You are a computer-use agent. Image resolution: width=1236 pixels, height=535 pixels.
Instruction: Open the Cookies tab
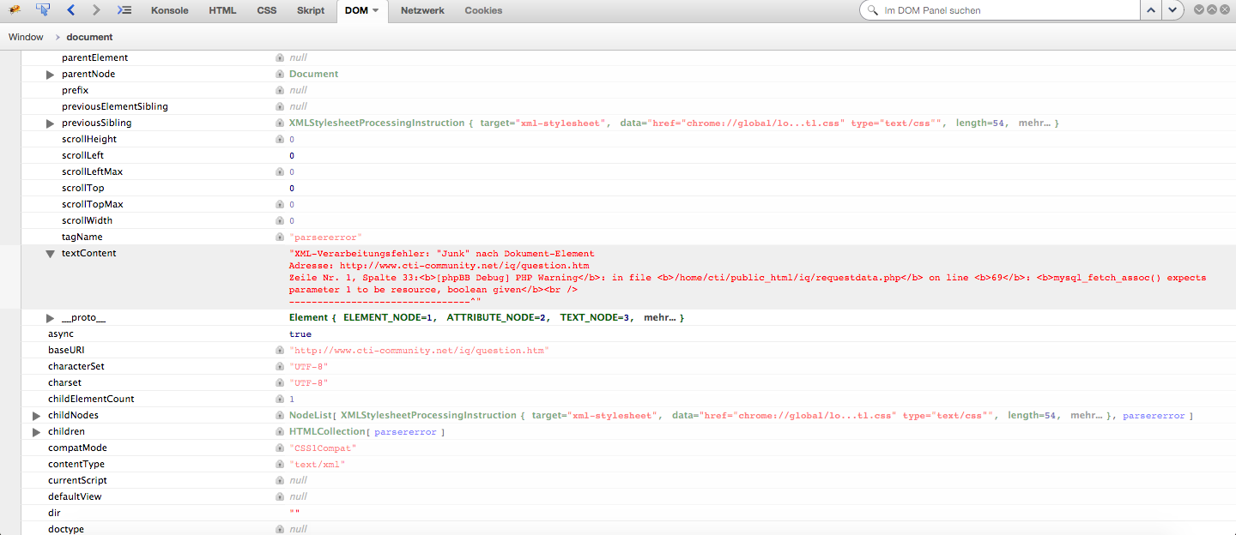point(483,10)
